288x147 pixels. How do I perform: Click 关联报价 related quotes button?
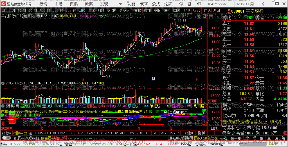point(32,138)
